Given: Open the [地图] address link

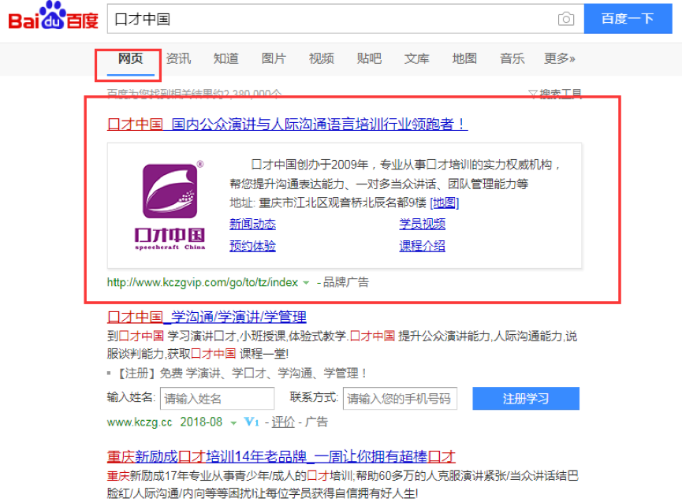Looking at the screenshot, I should point(444,203).
